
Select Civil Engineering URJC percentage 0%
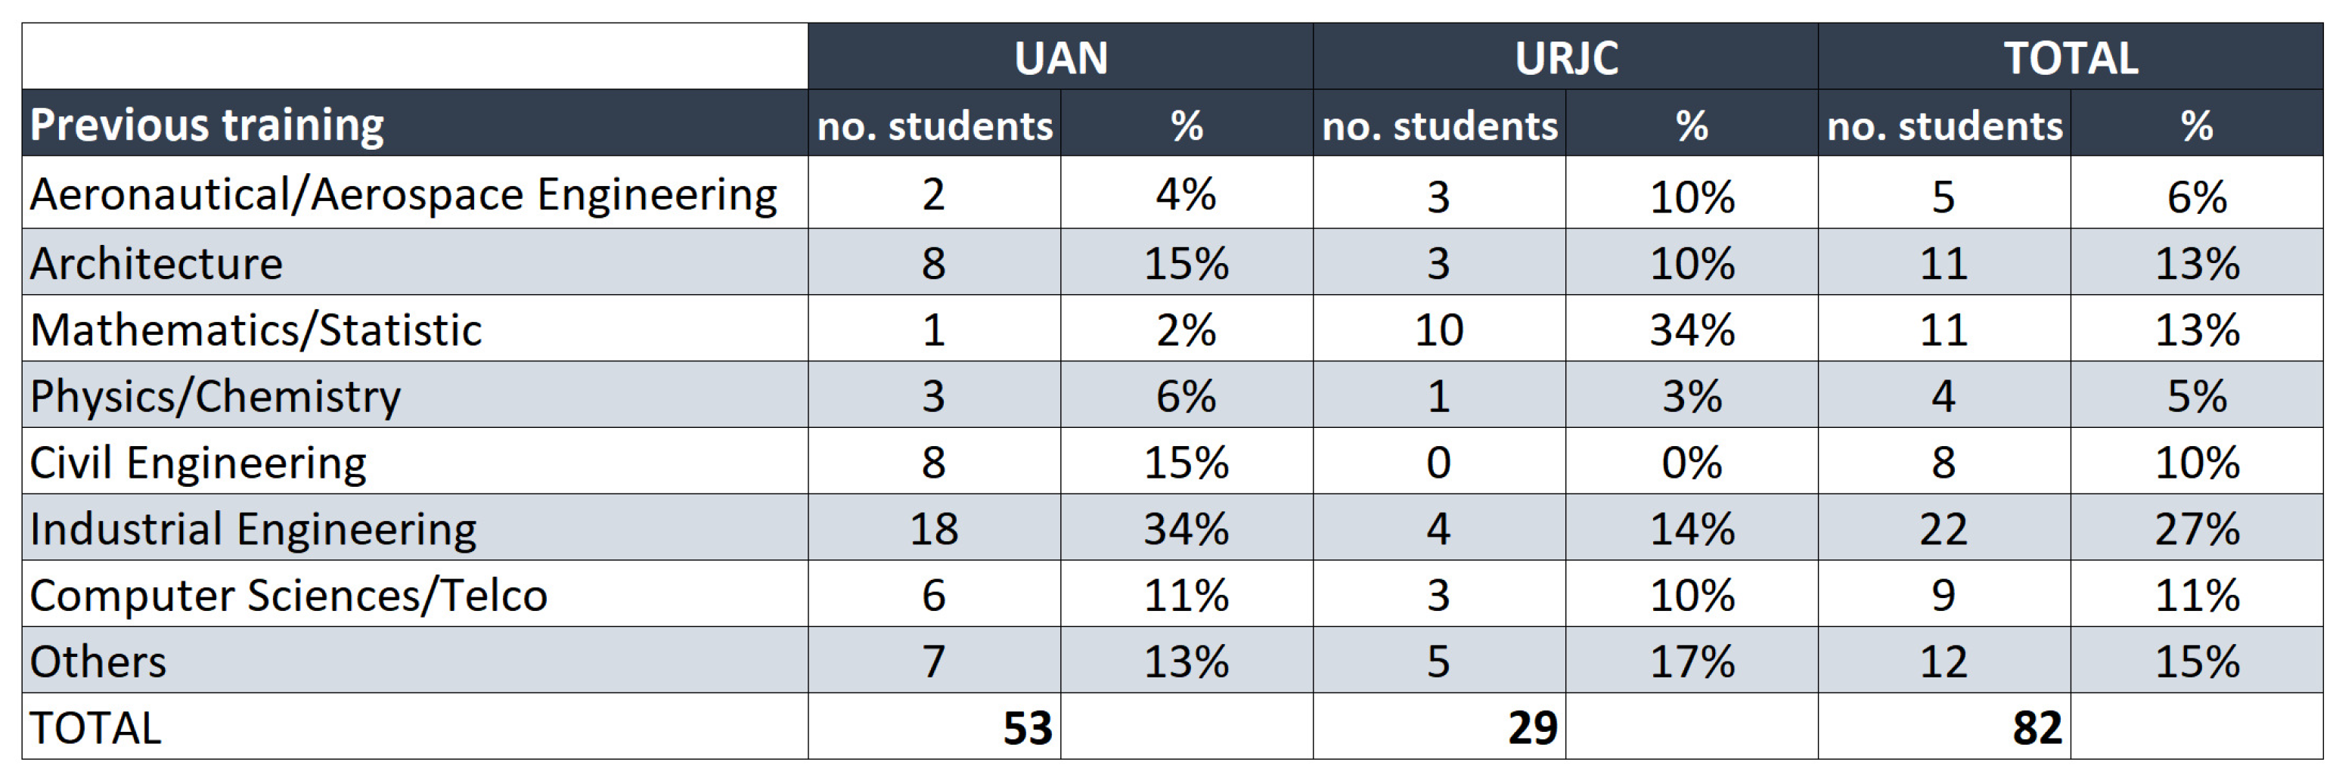[x=1692, y=462]
